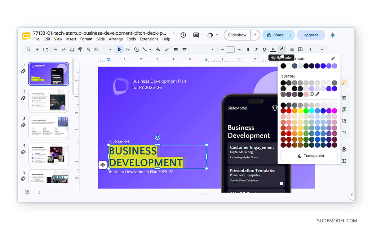Open grid view of slides
Screen dimensions: 372x230
[27, 193]
